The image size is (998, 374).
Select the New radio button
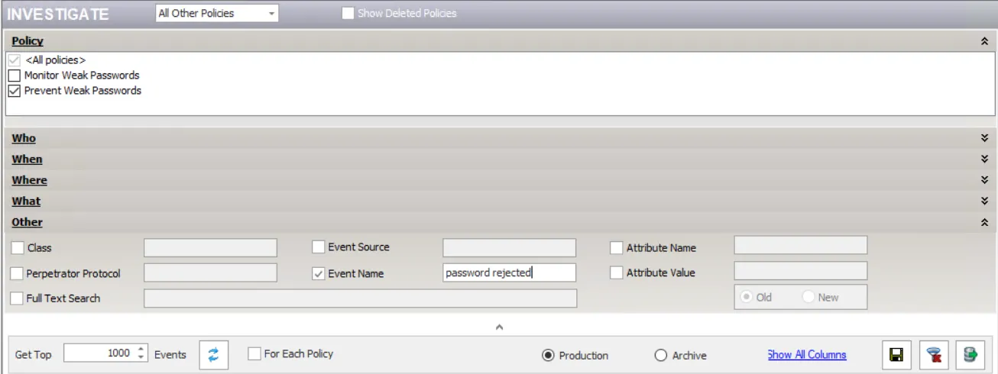[x=808, y=298]
